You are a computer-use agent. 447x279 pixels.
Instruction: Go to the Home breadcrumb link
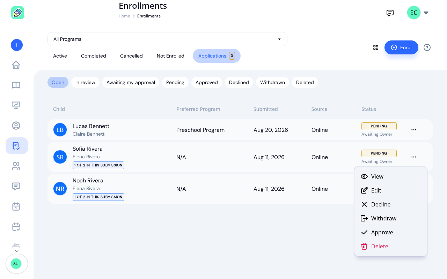pyautogui.click(x=124, y=16)
